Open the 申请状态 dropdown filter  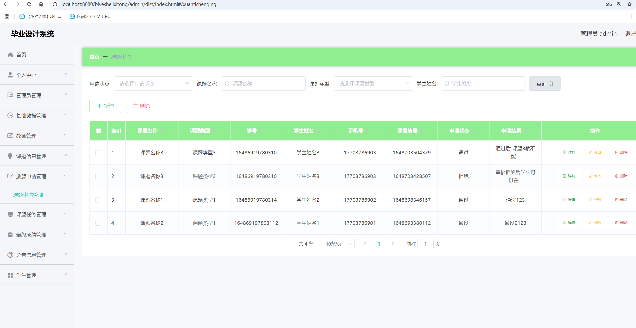(x=153, y=83)
